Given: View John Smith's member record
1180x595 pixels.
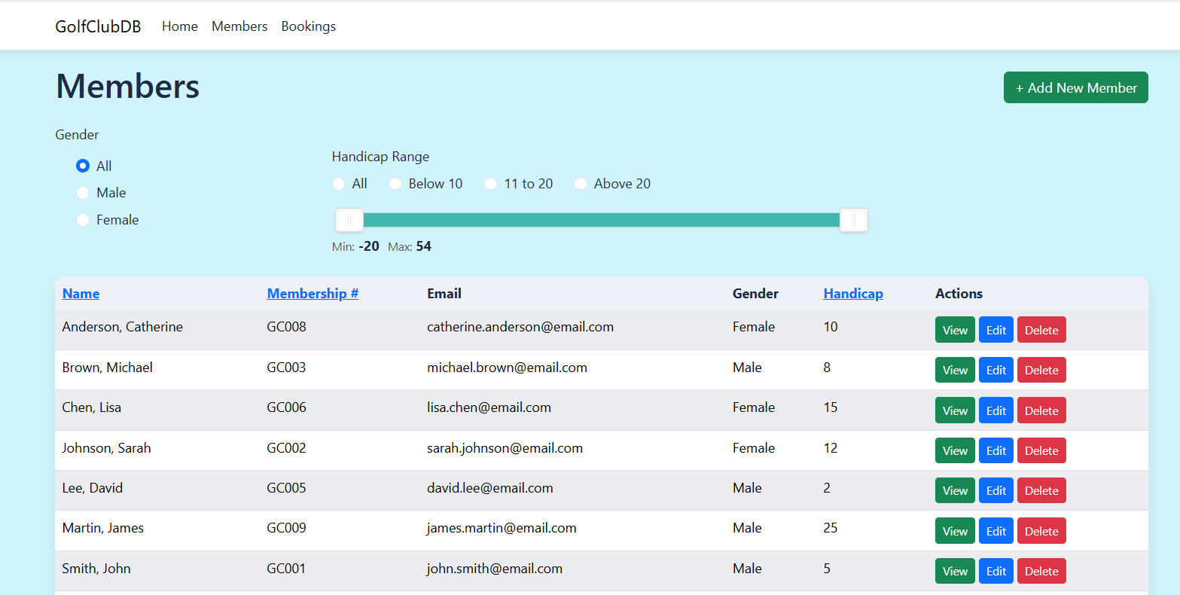Looking at the screenshot, I should pos(955,571).
